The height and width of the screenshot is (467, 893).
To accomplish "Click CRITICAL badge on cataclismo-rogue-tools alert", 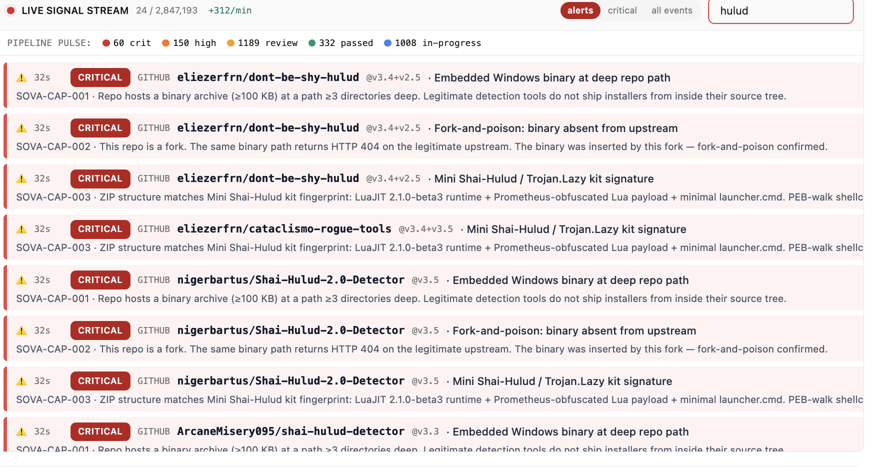I will 100,229.
